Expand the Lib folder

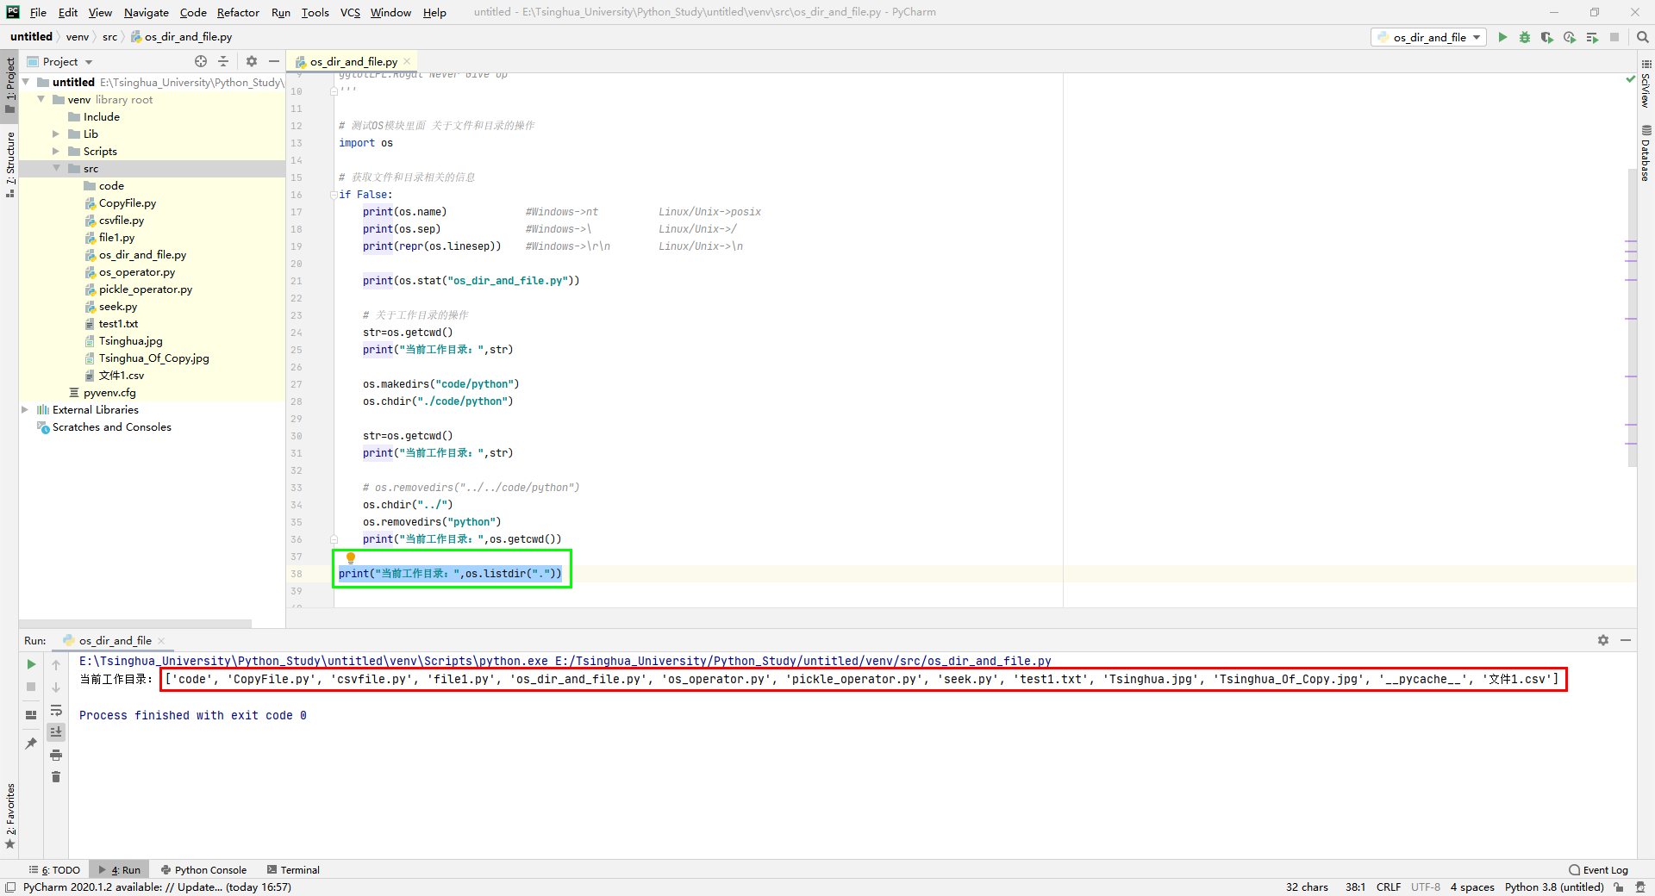point(57,134)
